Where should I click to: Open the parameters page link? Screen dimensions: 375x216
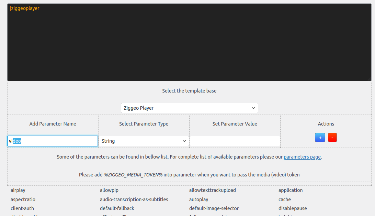point(302,157)
